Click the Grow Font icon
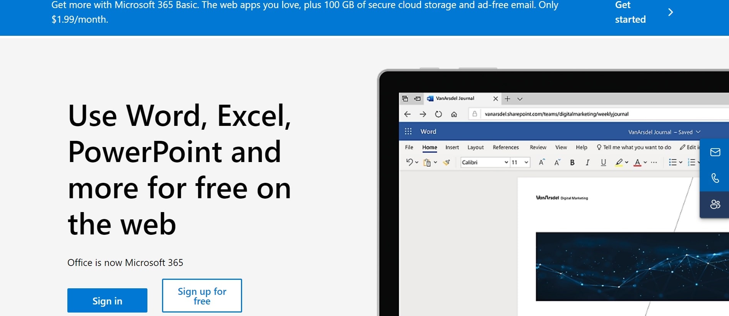This screenshot has width=729, height=316. pyautogui.click(x=542, y=162)
